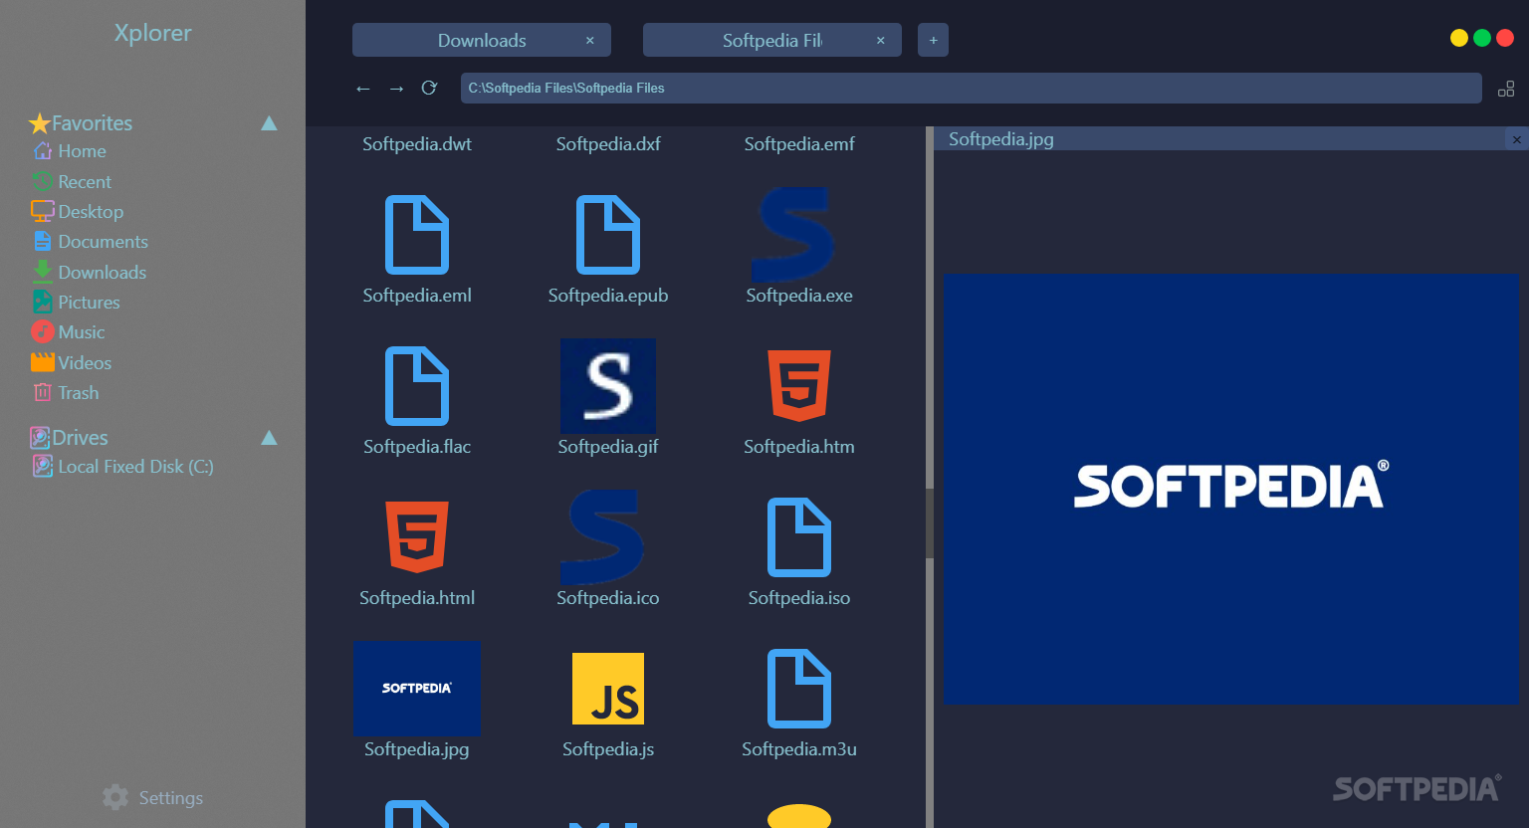Open the Softpedia.eml file icon
Screen dimensions: 1529x828
click(417, 235)
